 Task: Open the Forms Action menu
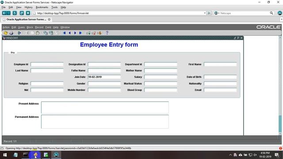point(6,27)
